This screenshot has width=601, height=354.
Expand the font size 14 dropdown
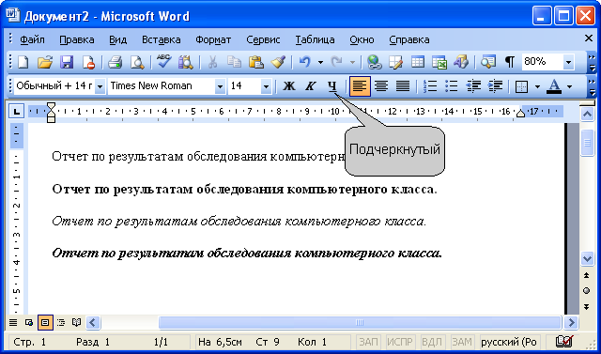[266, 86]
